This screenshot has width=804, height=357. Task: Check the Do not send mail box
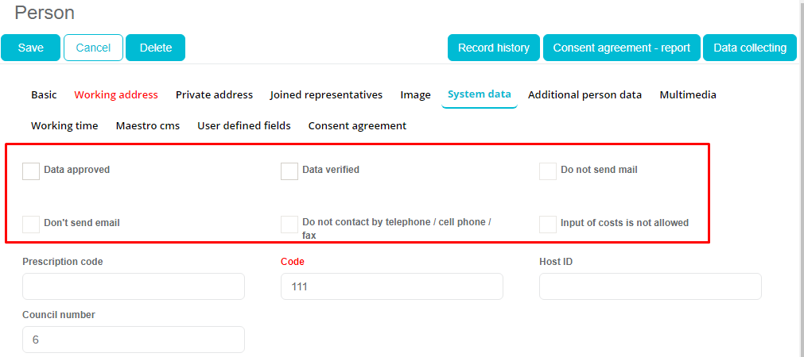pyautogui.click(x=548, y=171)
